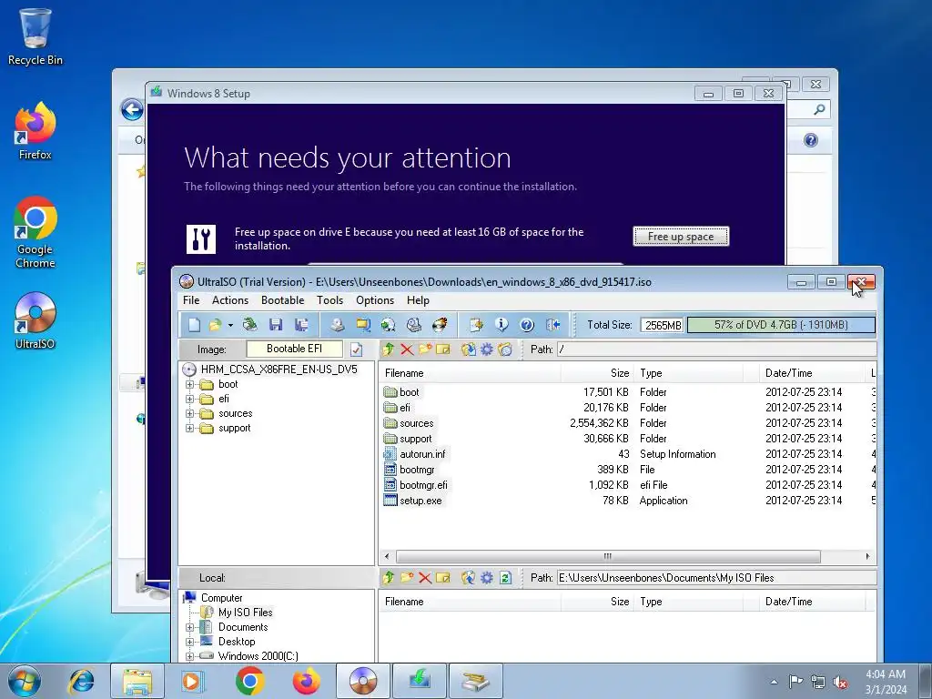Expand the boot folder tree node
The width and height of the screenshot is (932, 699).
189,385
